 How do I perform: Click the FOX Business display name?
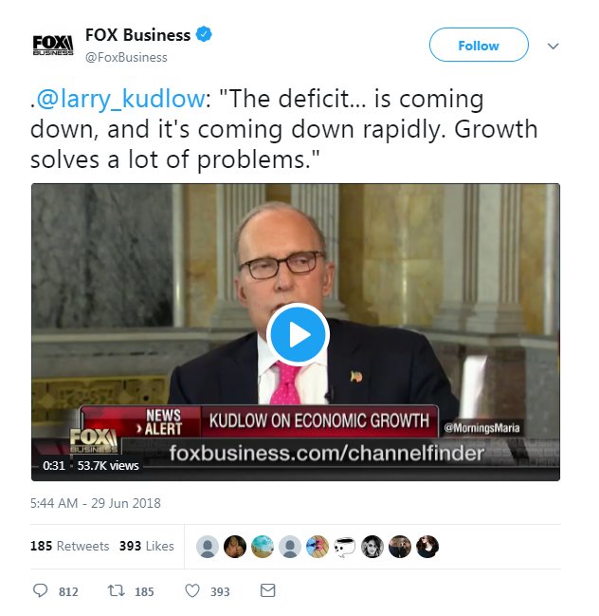[137, 35]
